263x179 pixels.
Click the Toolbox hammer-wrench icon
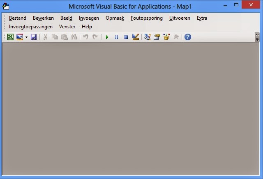click(176, 37)
